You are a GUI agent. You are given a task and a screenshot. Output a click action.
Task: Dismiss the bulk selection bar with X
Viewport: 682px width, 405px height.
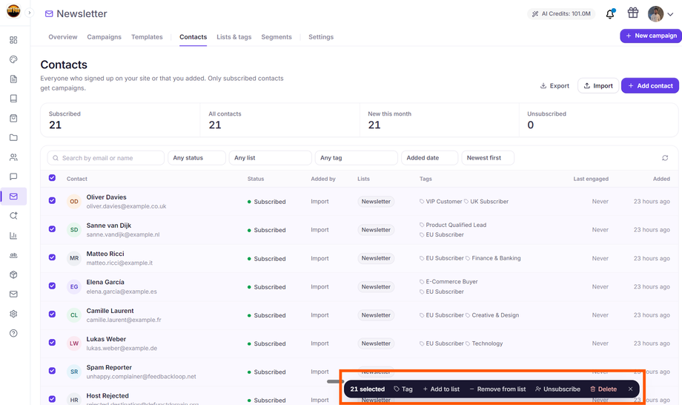[630, 389]
